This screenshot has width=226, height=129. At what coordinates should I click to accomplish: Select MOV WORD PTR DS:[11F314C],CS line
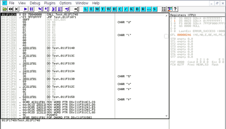tap(71, 102)
